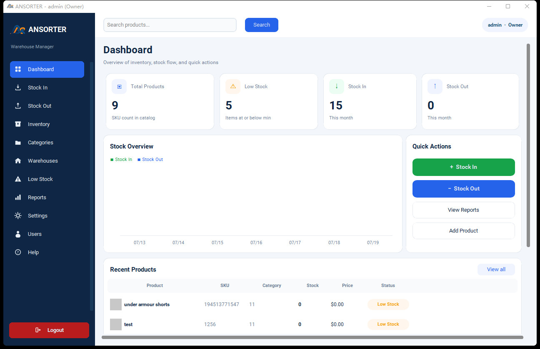540x349 pixels.
Task: Click the Low Stock warning triangle in sidebar
Action: (x=18, y=179)
